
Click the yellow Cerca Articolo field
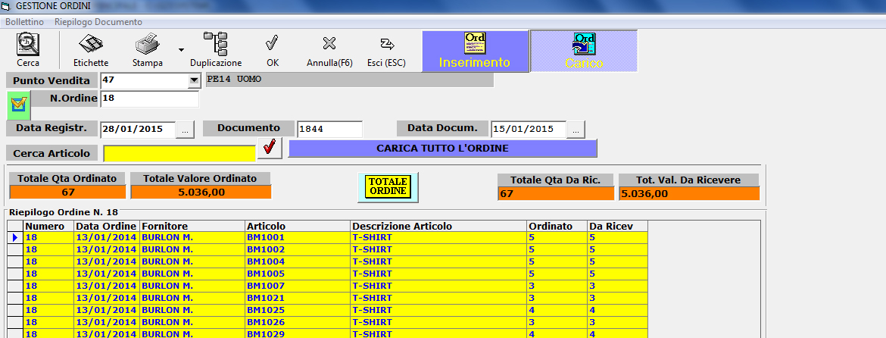coord(179,153)
